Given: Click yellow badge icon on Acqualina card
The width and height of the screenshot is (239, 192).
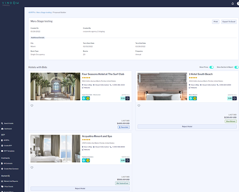Looking at the screenshot, I should tap(88, 160).
